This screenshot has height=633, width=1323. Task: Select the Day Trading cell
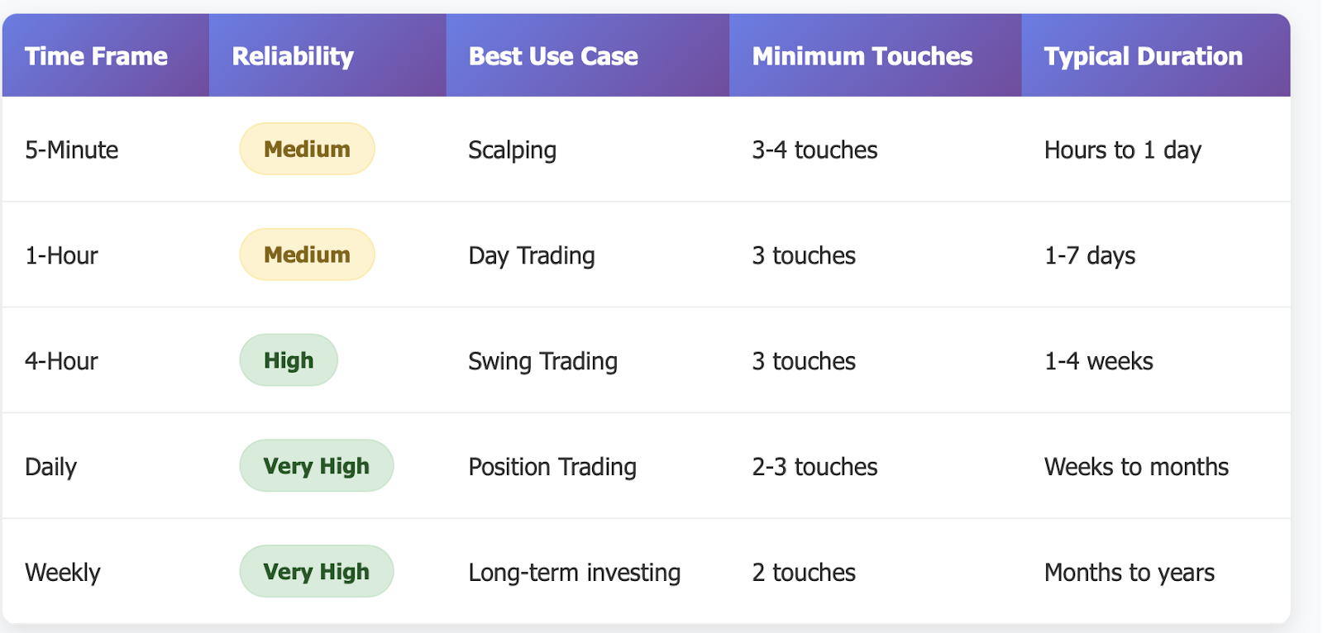point(532,256)
